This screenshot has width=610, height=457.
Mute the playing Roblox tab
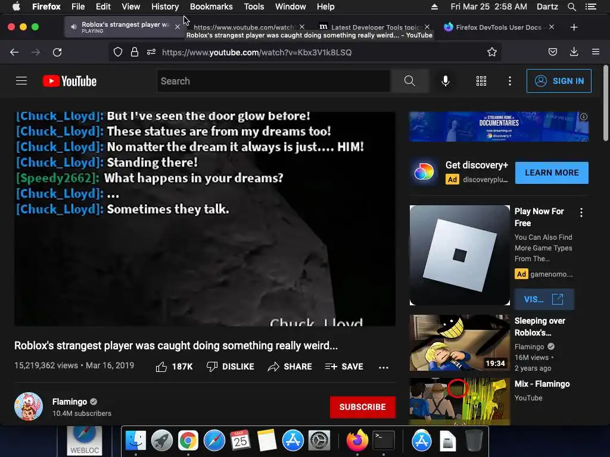[x=73, y=27]
